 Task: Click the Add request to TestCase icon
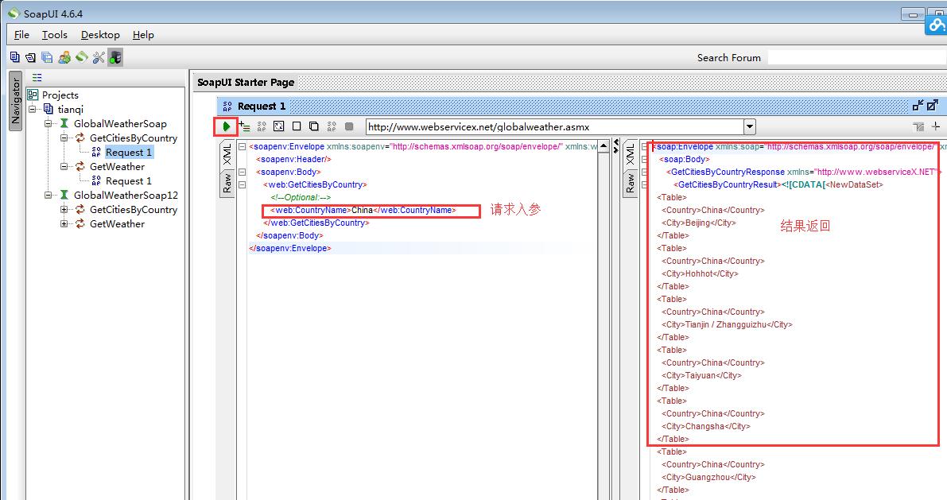[245, 126]
